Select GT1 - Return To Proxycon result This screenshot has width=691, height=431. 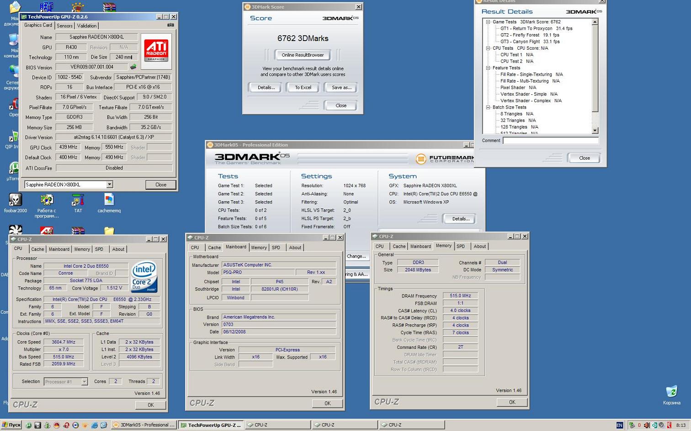(536, 28)
